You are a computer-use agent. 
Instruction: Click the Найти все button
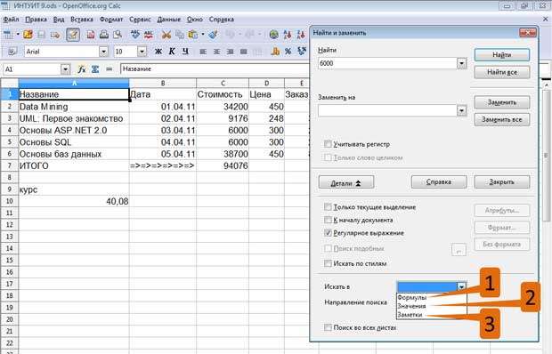tap(502, 72)
